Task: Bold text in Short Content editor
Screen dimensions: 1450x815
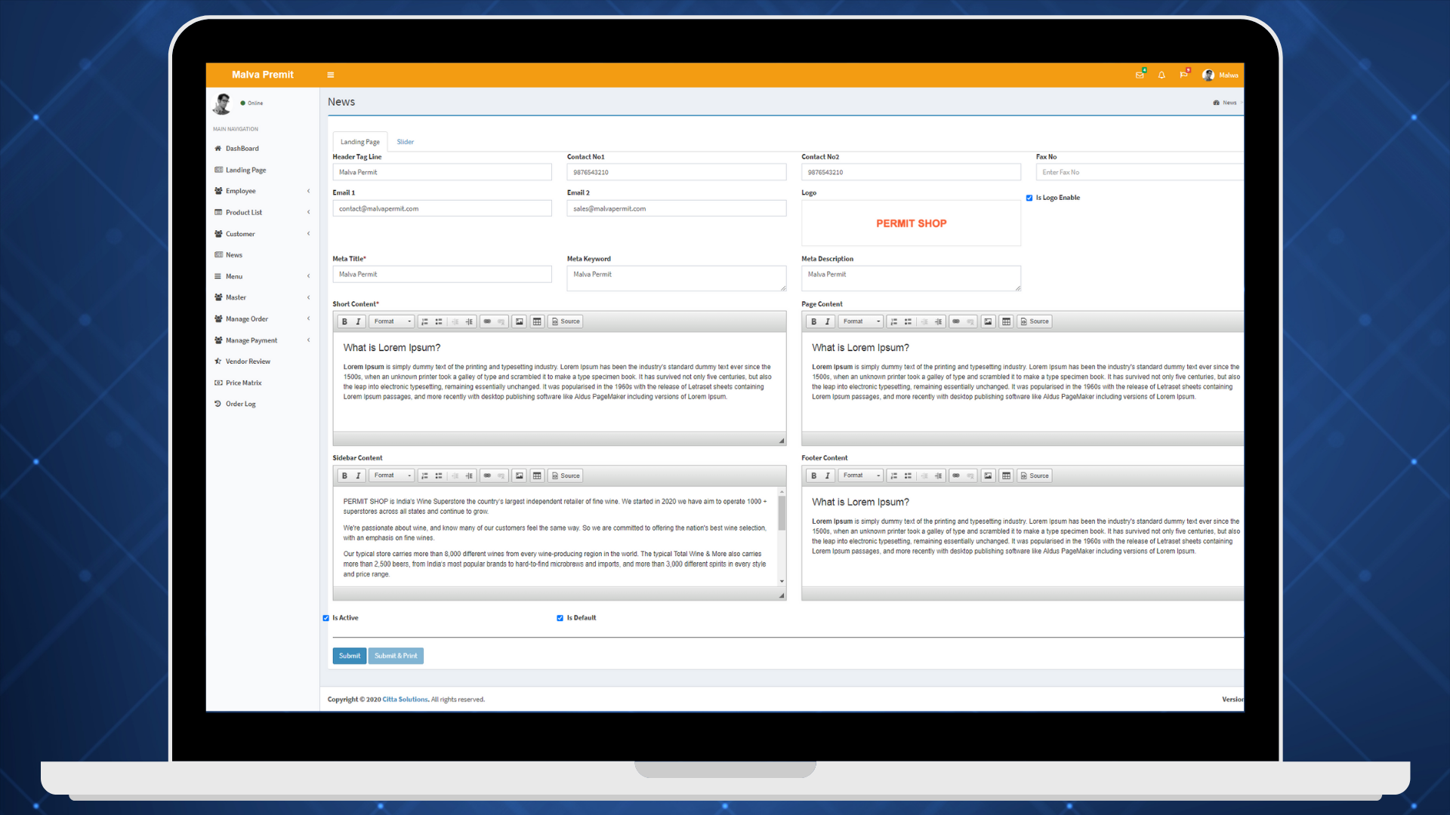Action: [344, 321]
